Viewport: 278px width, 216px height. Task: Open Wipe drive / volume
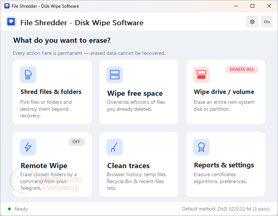(x=226, y=92)
